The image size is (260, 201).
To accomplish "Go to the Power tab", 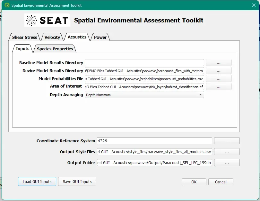I will click(100, 37).
